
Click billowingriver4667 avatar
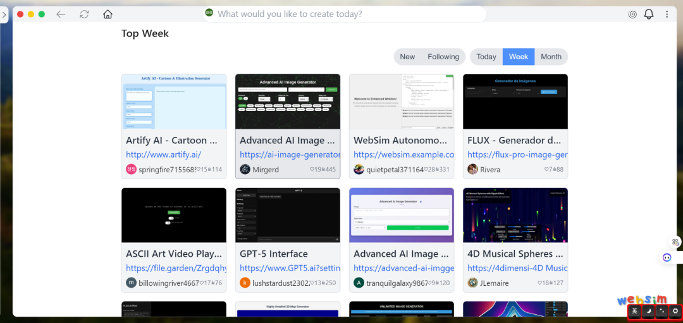click(x=131, y=283)
